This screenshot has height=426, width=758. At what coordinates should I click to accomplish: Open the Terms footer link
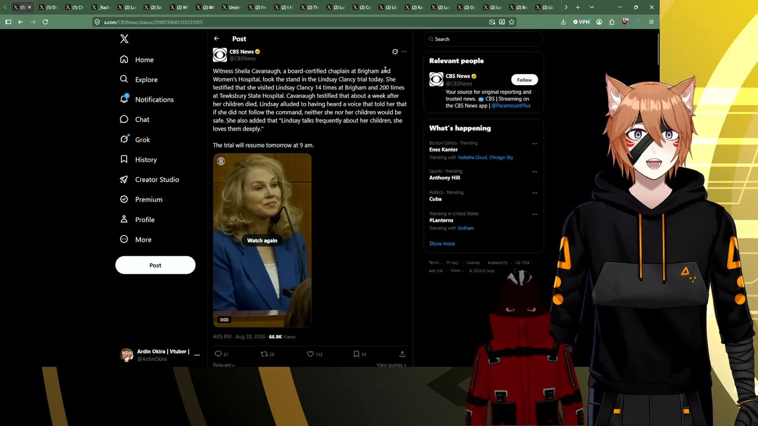(x=434, y=263)
